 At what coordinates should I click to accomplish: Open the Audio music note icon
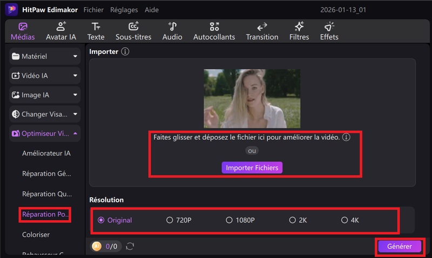pos(172,26)
